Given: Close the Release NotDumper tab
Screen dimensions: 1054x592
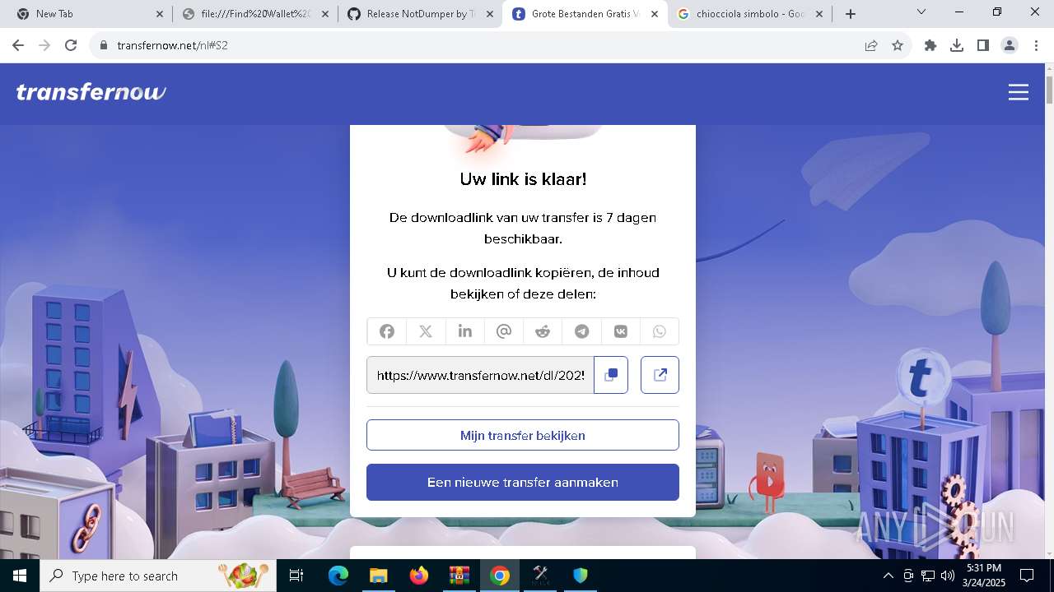Looking at the screenshot, I should [x=490, y=14].
